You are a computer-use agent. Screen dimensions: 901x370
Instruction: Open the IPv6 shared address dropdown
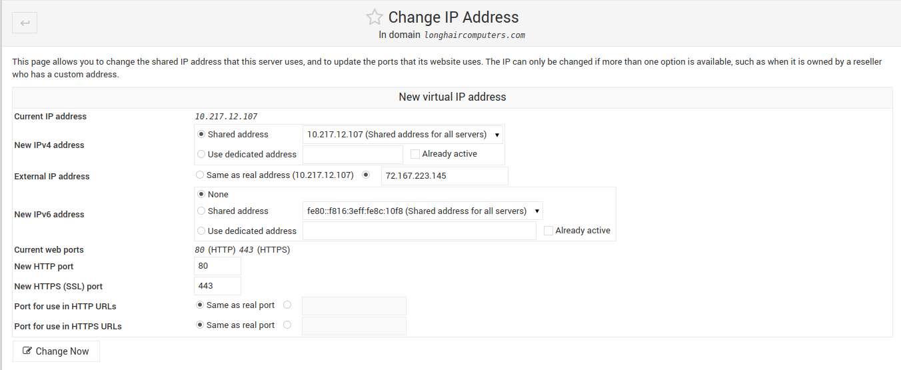[423, 211]
